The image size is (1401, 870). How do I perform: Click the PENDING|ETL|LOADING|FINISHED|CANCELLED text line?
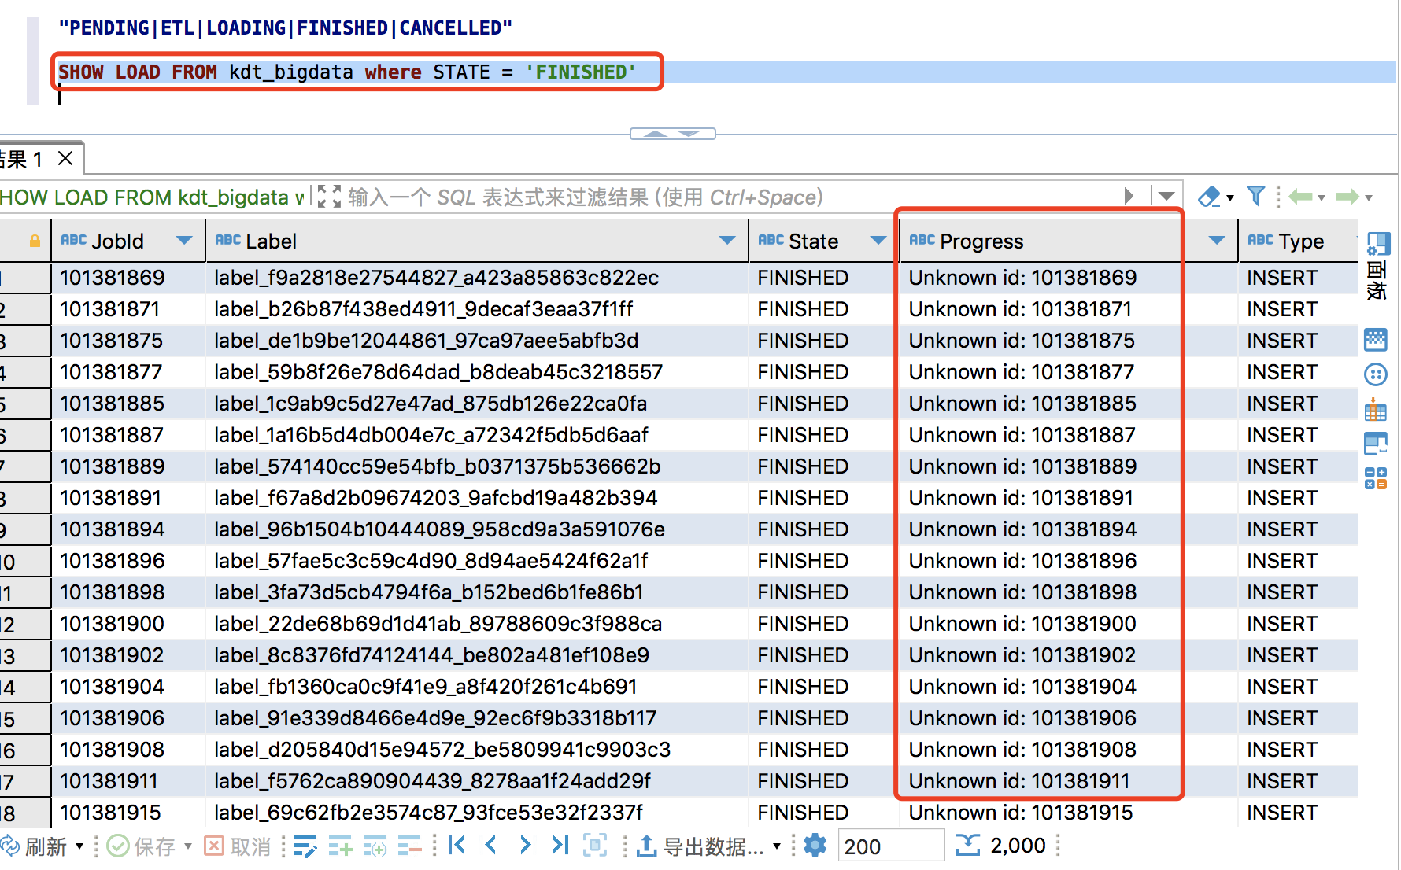[x=285, y=28]
